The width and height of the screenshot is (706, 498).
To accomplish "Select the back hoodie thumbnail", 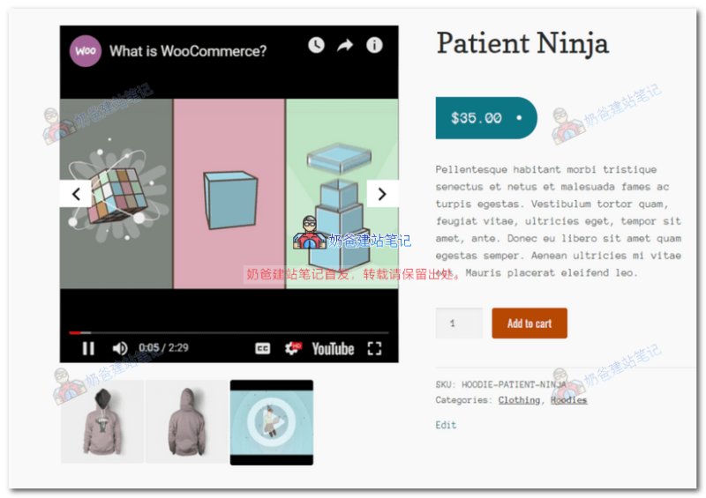I will (x=187, y=421).
